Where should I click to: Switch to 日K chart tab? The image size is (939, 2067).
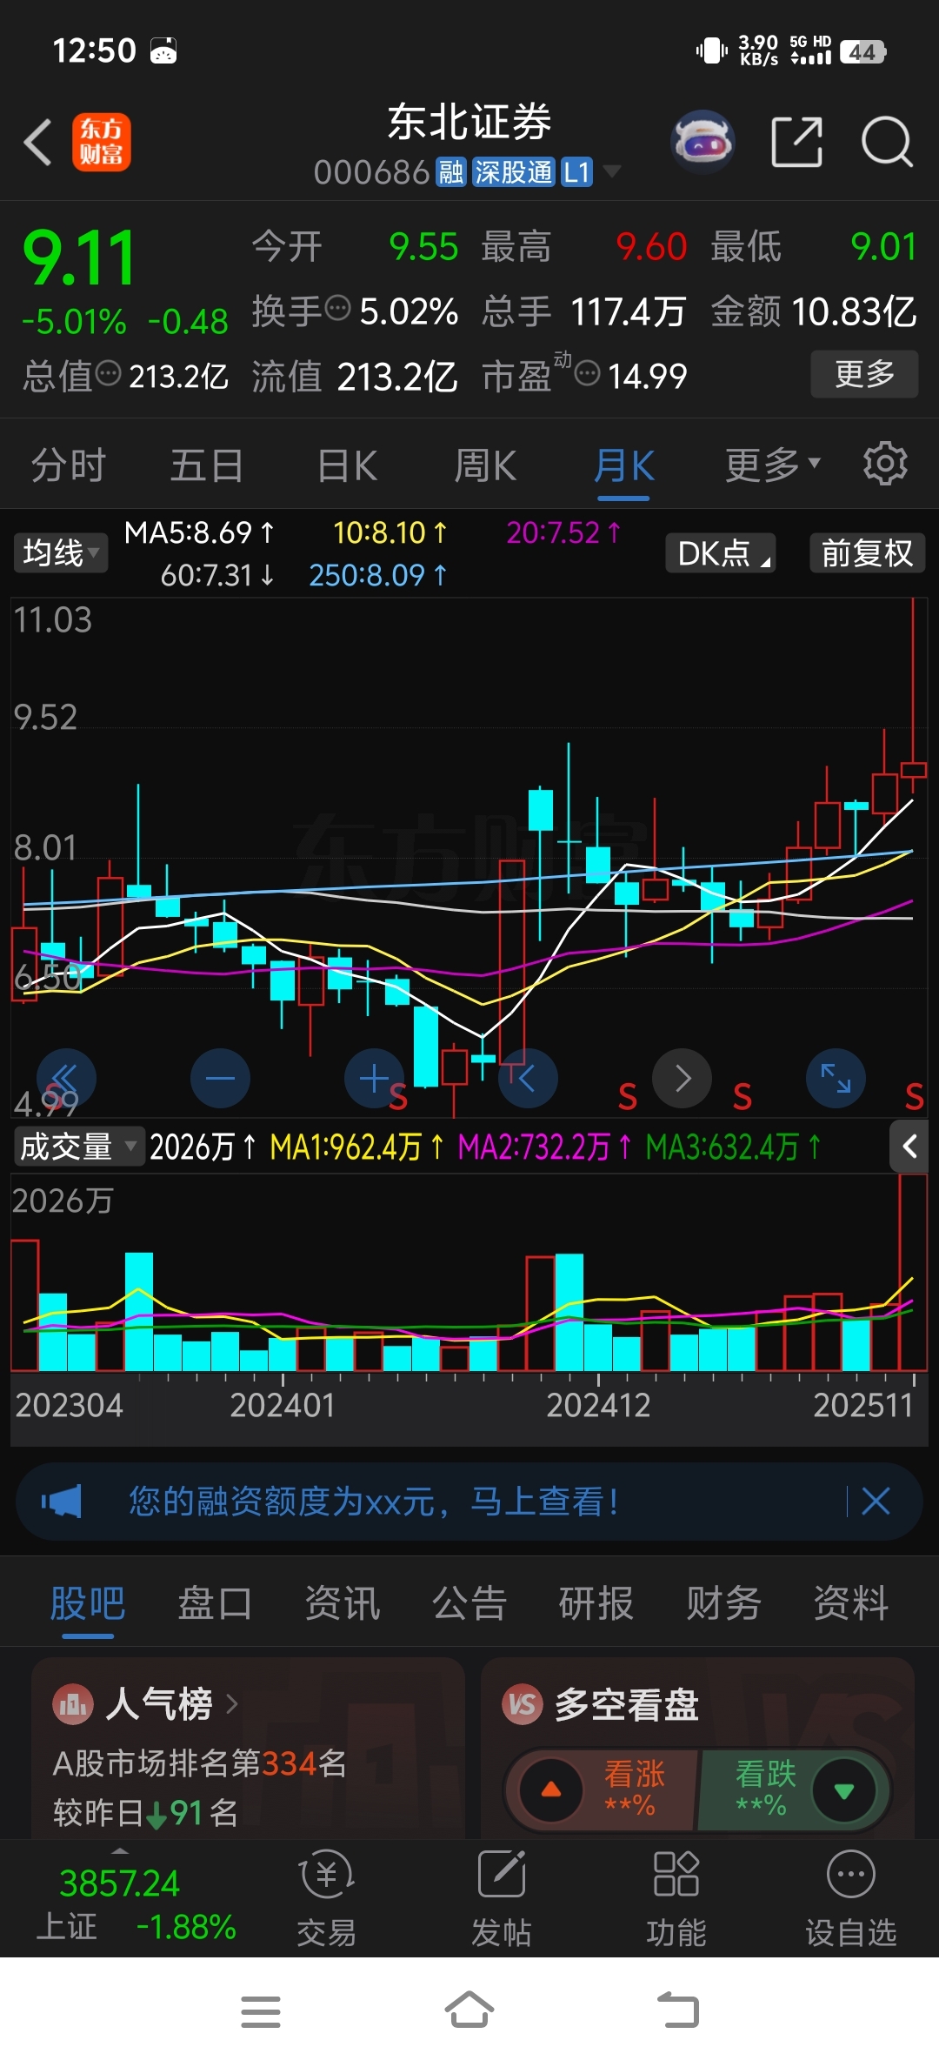click(x=347, y=465)
